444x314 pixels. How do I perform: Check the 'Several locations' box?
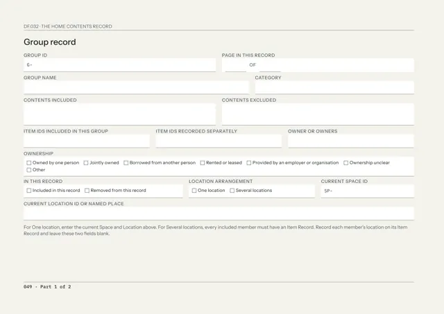[x=232, y=191]
